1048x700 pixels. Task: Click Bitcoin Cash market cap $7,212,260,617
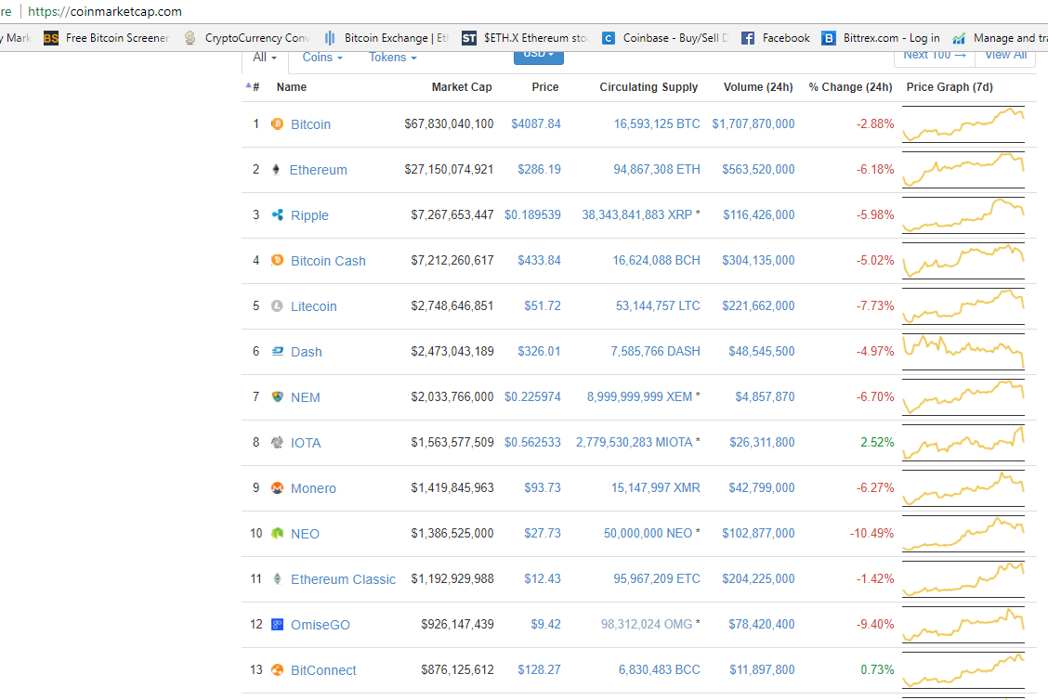click(x=452, y=260)
